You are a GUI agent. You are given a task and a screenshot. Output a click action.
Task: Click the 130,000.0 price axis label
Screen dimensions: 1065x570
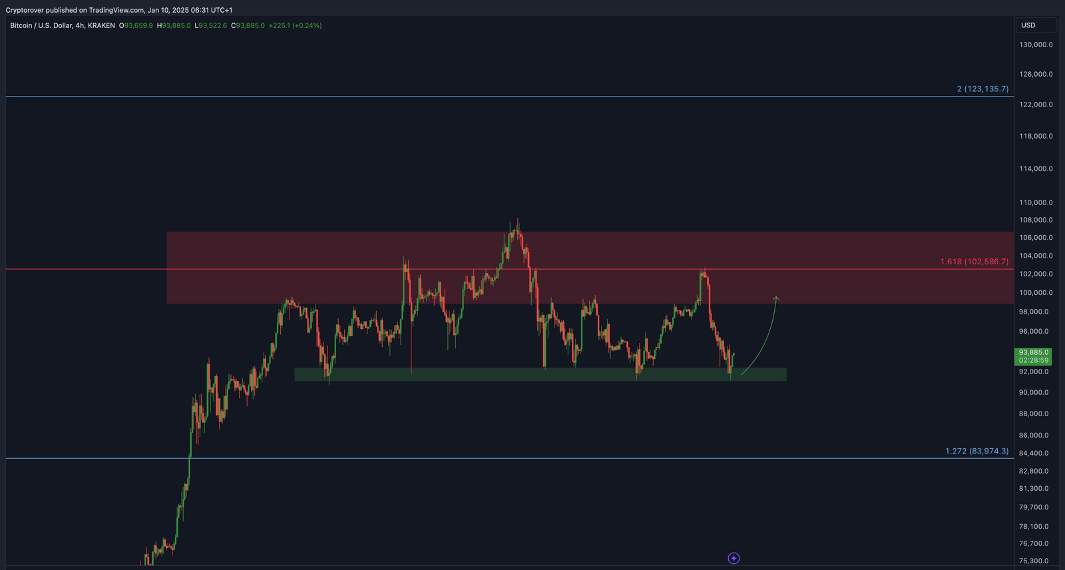point(1036,45)
